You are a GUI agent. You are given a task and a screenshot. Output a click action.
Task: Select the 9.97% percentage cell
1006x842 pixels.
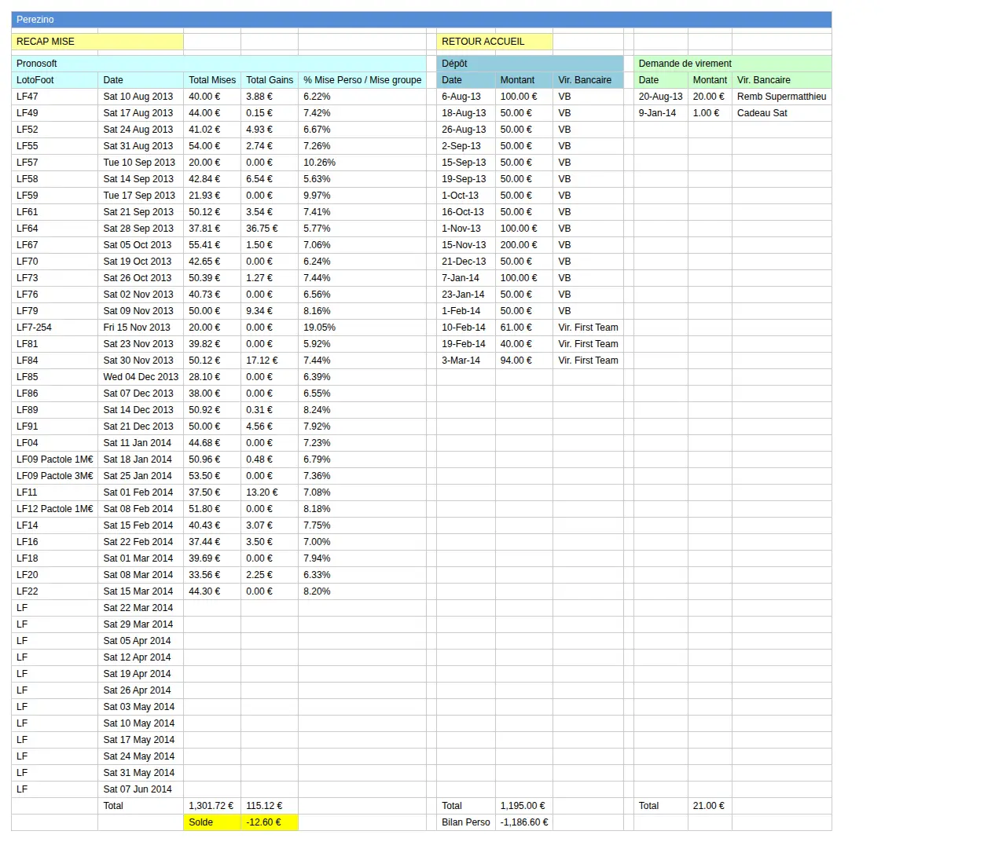pyautogui.click(x=362, y=196)
